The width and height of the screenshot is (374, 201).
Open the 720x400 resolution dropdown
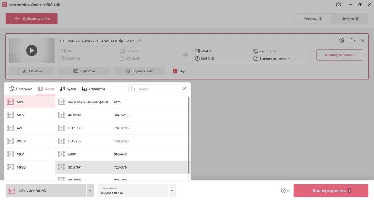pos(265,51)
